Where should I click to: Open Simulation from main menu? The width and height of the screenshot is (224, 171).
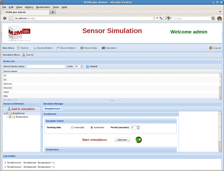pyautogui.click(x=109, y=48)
